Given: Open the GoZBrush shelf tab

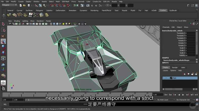Looking at the screenshot, I should [x=173, y=11].
